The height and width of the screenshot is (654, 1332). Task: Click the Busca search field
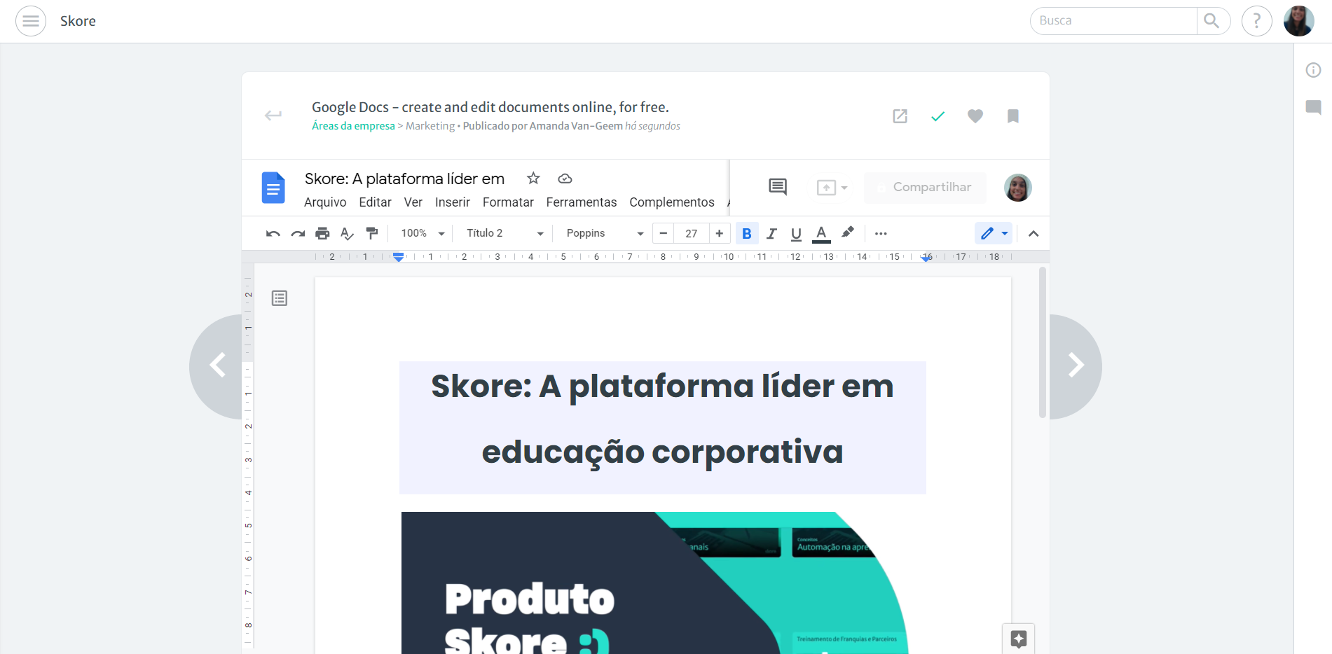1114,21
